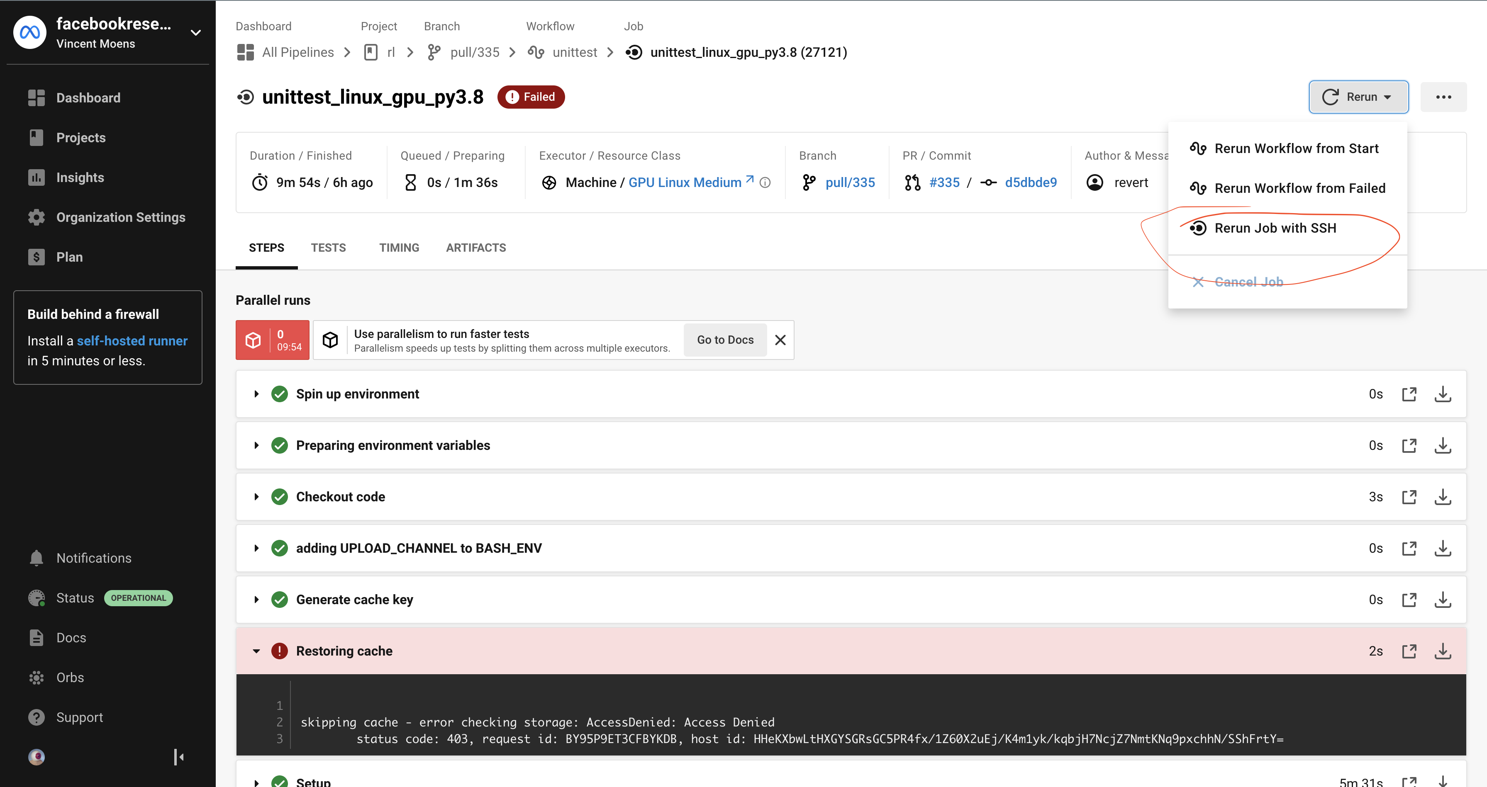Click the Notifications bell icon
Screen dimensions: 1487x787
[37, 558]
